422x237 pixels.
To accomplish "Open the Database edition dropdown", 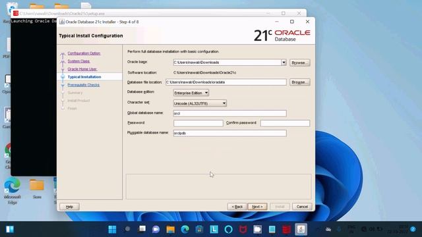I will click(x=191, y=93).
